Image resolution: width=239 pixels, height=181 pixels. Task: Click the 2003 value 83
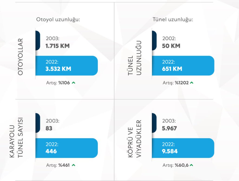[49, 128]
